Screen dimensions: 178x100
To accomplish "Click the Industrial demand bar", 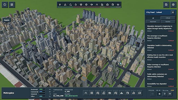I will click(42, 94).
